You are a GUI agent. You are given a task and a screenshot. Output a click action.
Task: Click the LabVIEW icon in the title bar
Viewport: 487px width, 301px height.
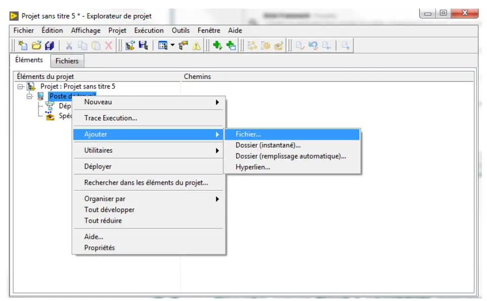[14, 16]
